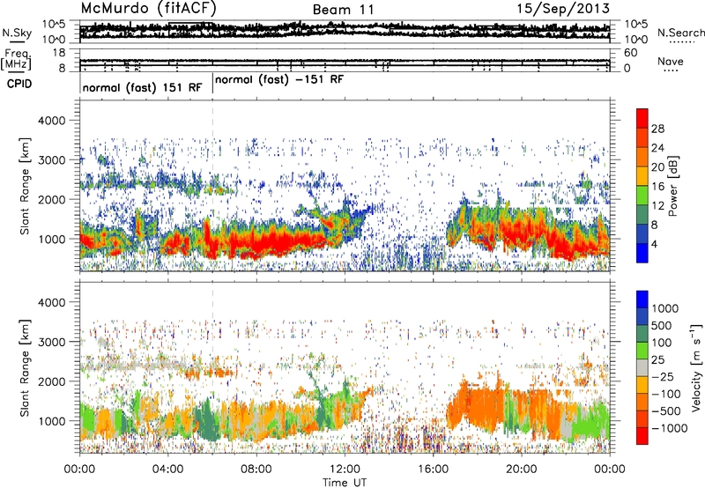The width and height of the screenshot is (705, 488).
Task: Select the 1000 tick on velocity panel axis
Action: 51,421
